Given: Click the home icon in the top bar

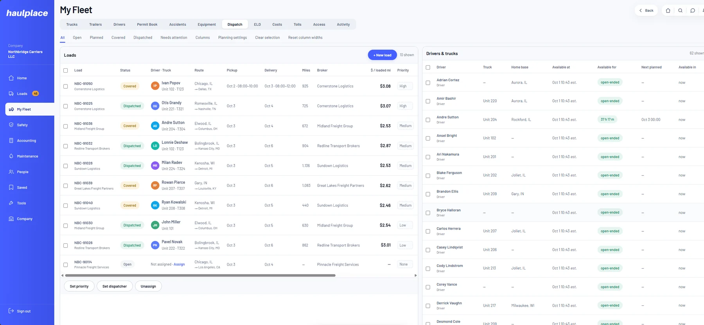Looking at the screenshot, I should point(668,11).
